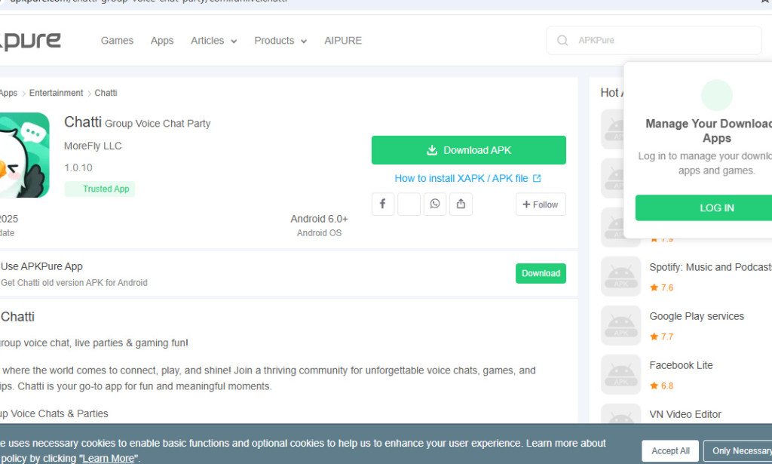Open the XAPK install guide link
This screenshot has height=464, width=772.
point(461,178)
